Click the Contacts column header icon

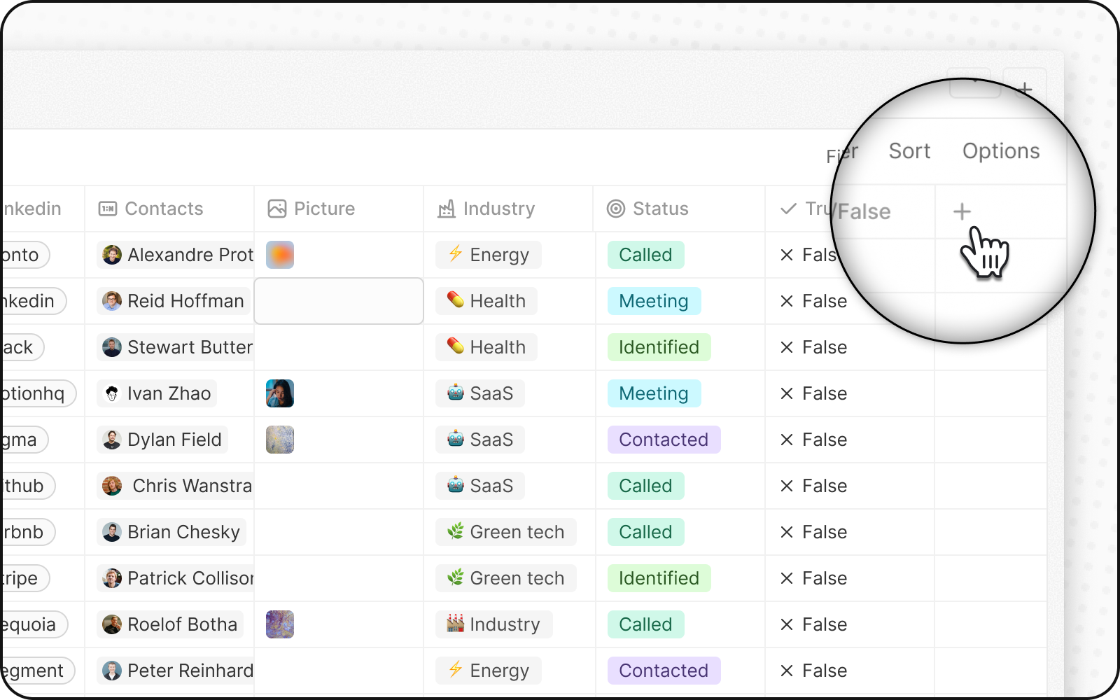tap(108, 209)
